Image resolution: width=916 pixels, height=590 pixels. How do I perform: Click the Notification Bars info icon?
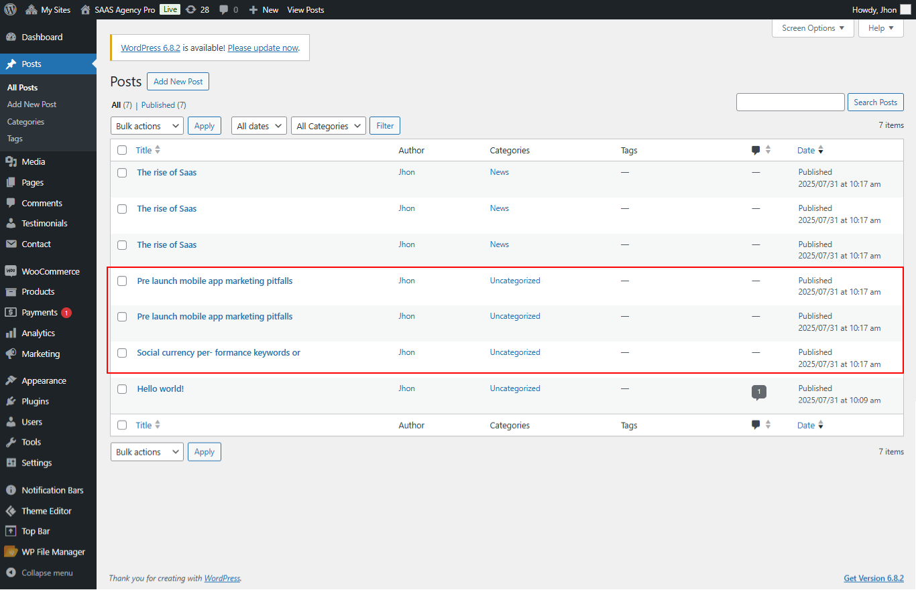tap(11, 490)
